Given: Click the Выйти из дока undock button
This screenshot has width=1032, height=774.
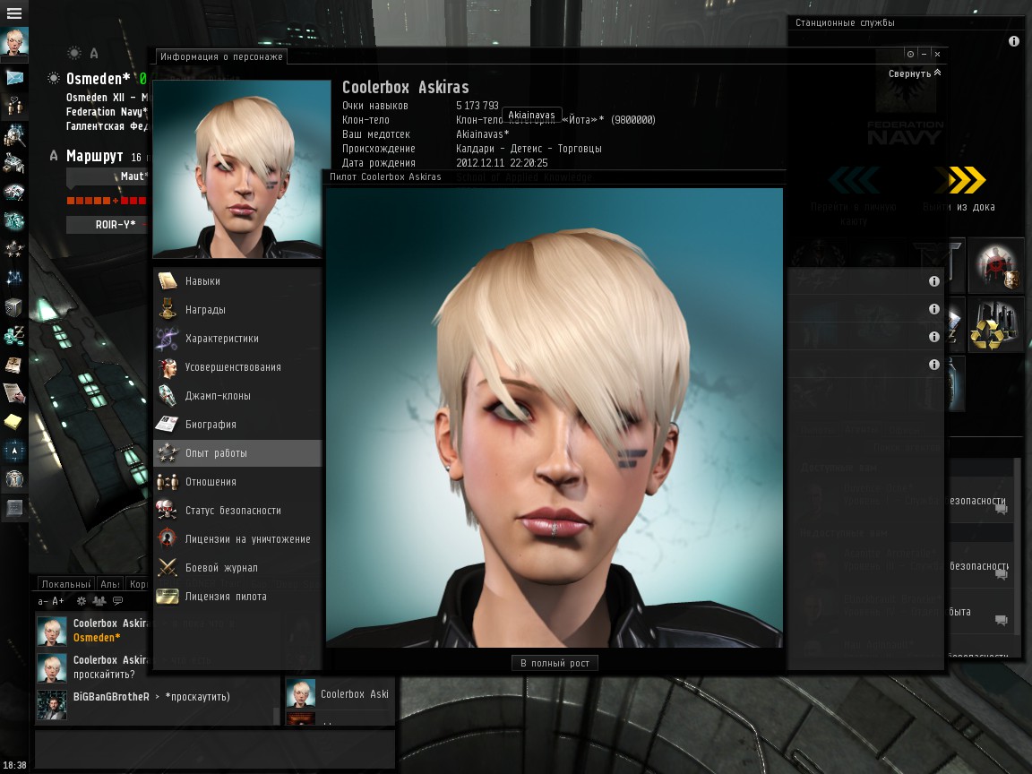Looking at the screenshot, I should click(x=959, y=189).
